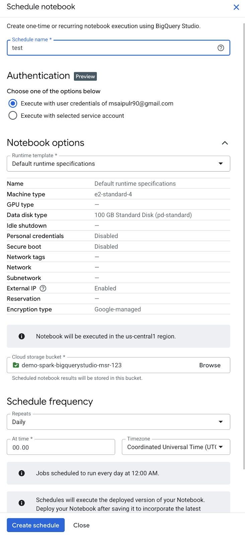Browse for a Cloud storage bucket
The width and height of the screenshot is (245, 535).
coord(210,365)
